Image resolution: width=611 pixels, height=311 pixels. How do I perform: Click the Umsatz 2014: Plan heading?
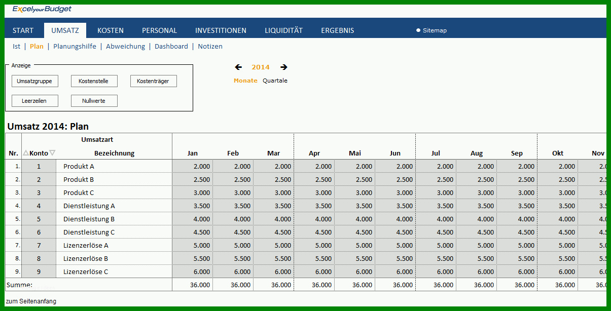[48, 126]
